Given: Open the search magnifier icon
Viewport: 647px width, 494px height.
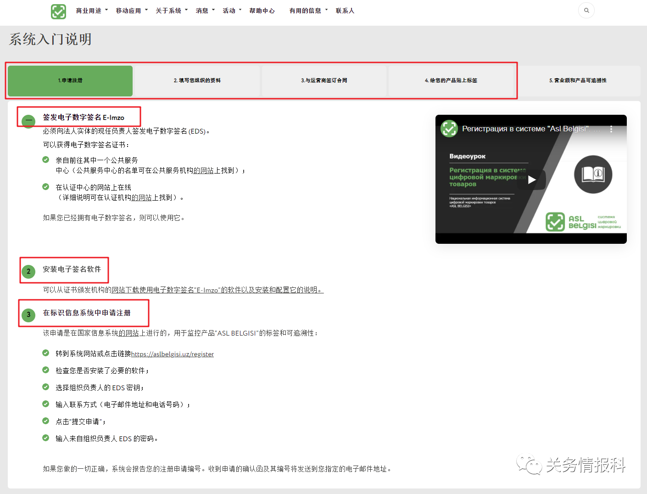Looking at the screenshot, I should tap(586, 11).
